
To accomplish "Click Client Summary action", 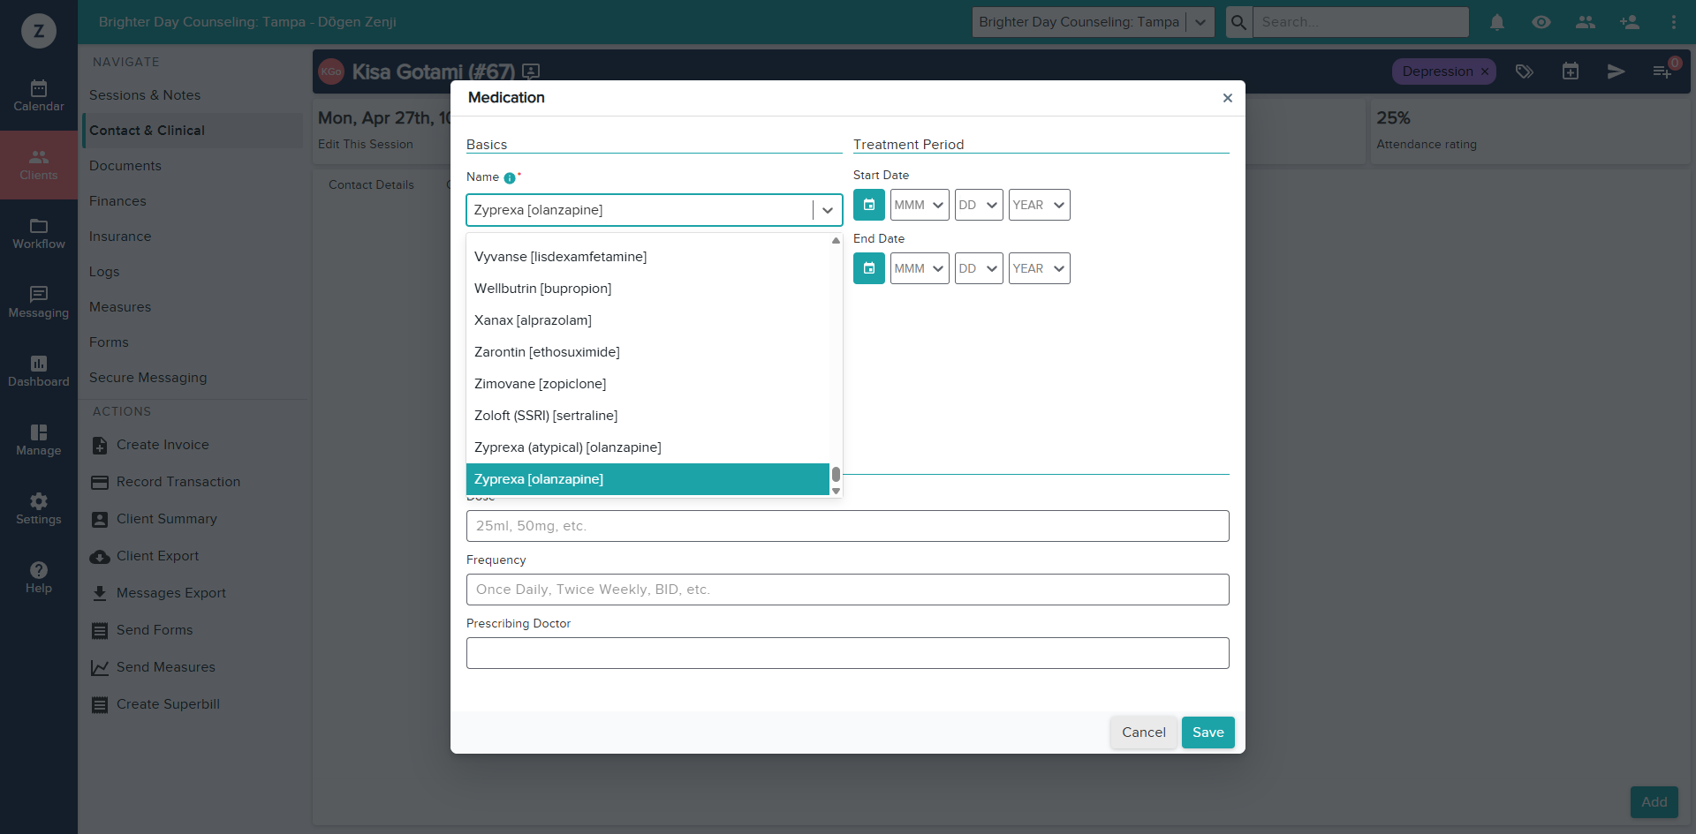I will 155,519.
